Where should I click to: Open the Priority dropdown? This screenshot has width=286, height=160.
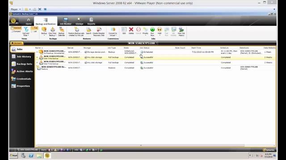tap(145, 31)
